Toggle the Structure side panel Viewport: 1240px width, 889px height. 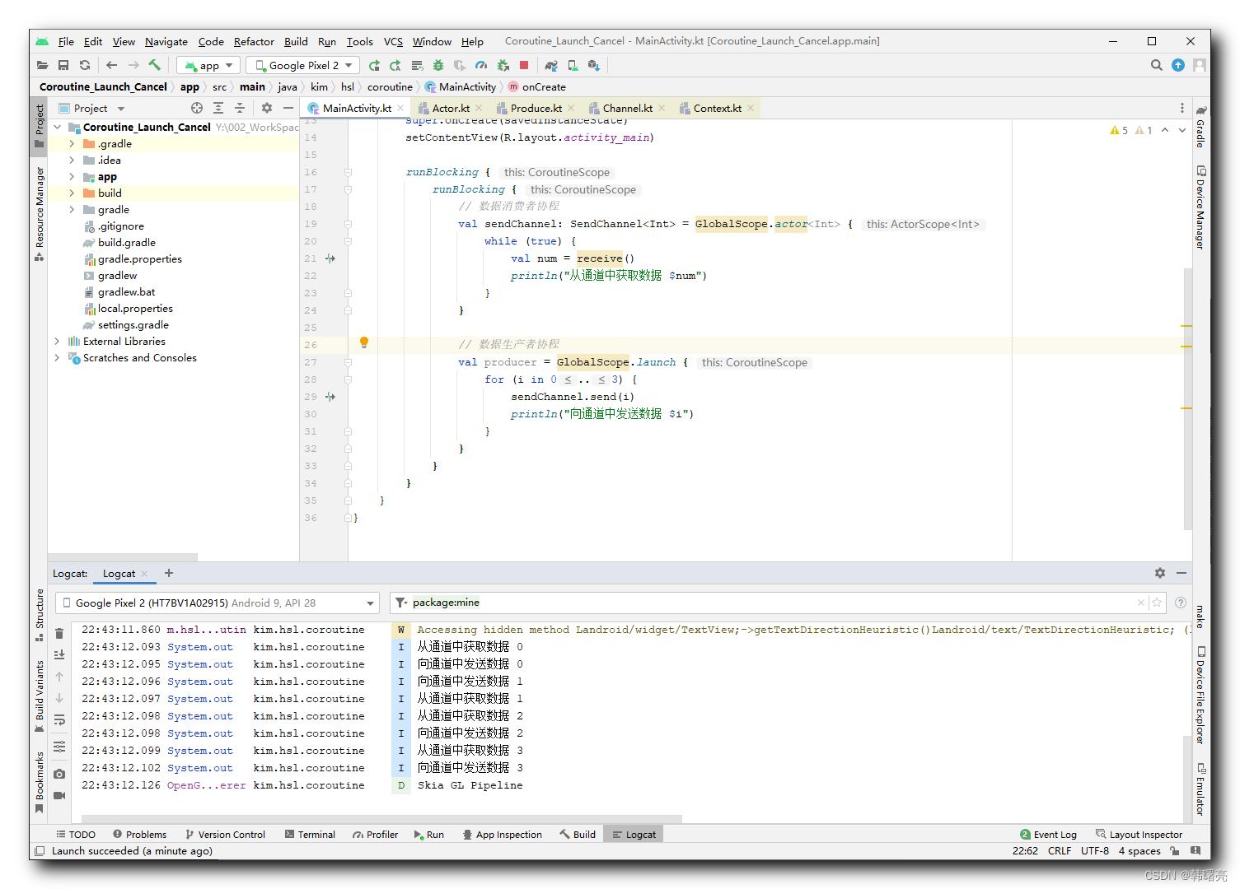click(x=39, y=615)
